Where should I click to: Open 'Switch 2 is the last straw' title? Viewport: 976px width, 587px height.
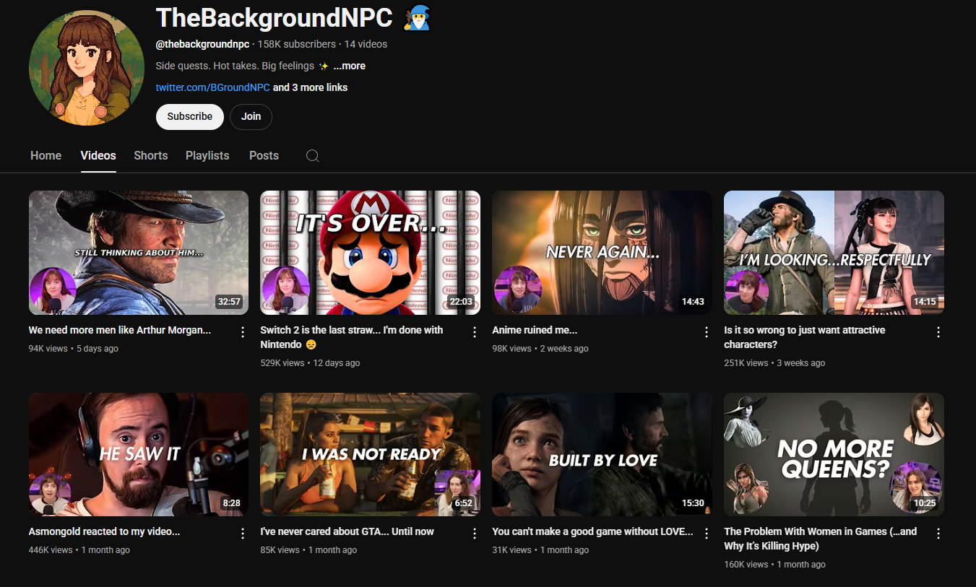click(352, 337)
